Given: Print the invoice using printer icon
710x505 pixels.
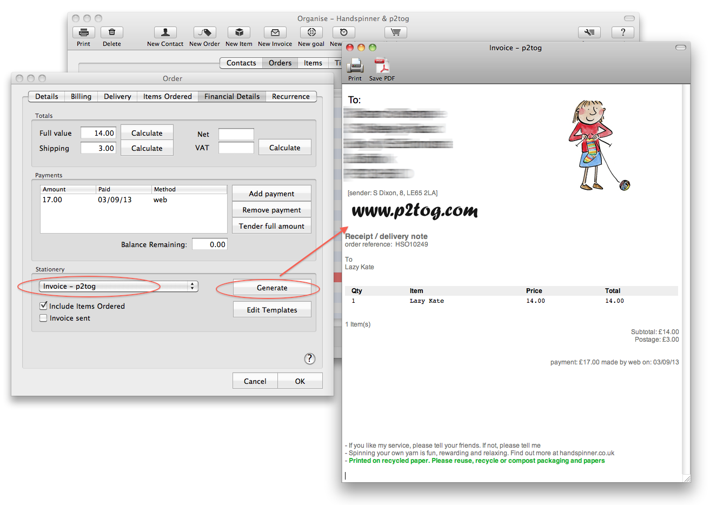Looking at the screenshot, I should click(355, 66).
